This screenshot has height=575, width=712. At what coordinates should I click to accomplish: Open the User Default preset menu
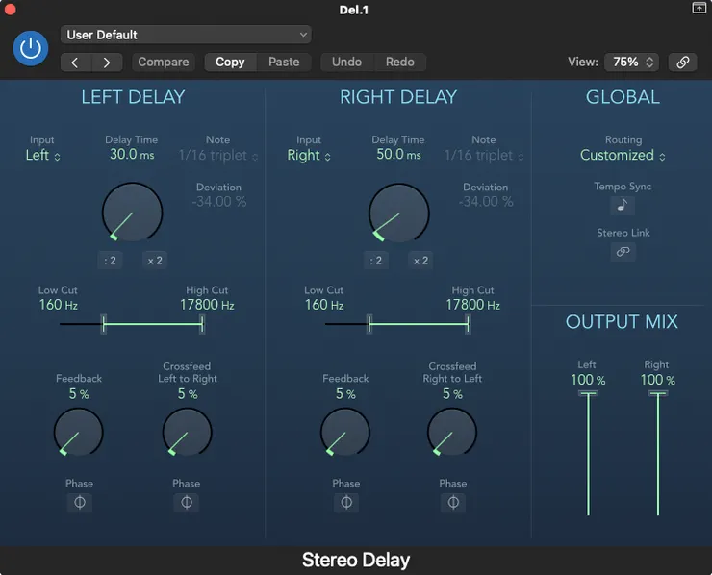click(186, 35)
